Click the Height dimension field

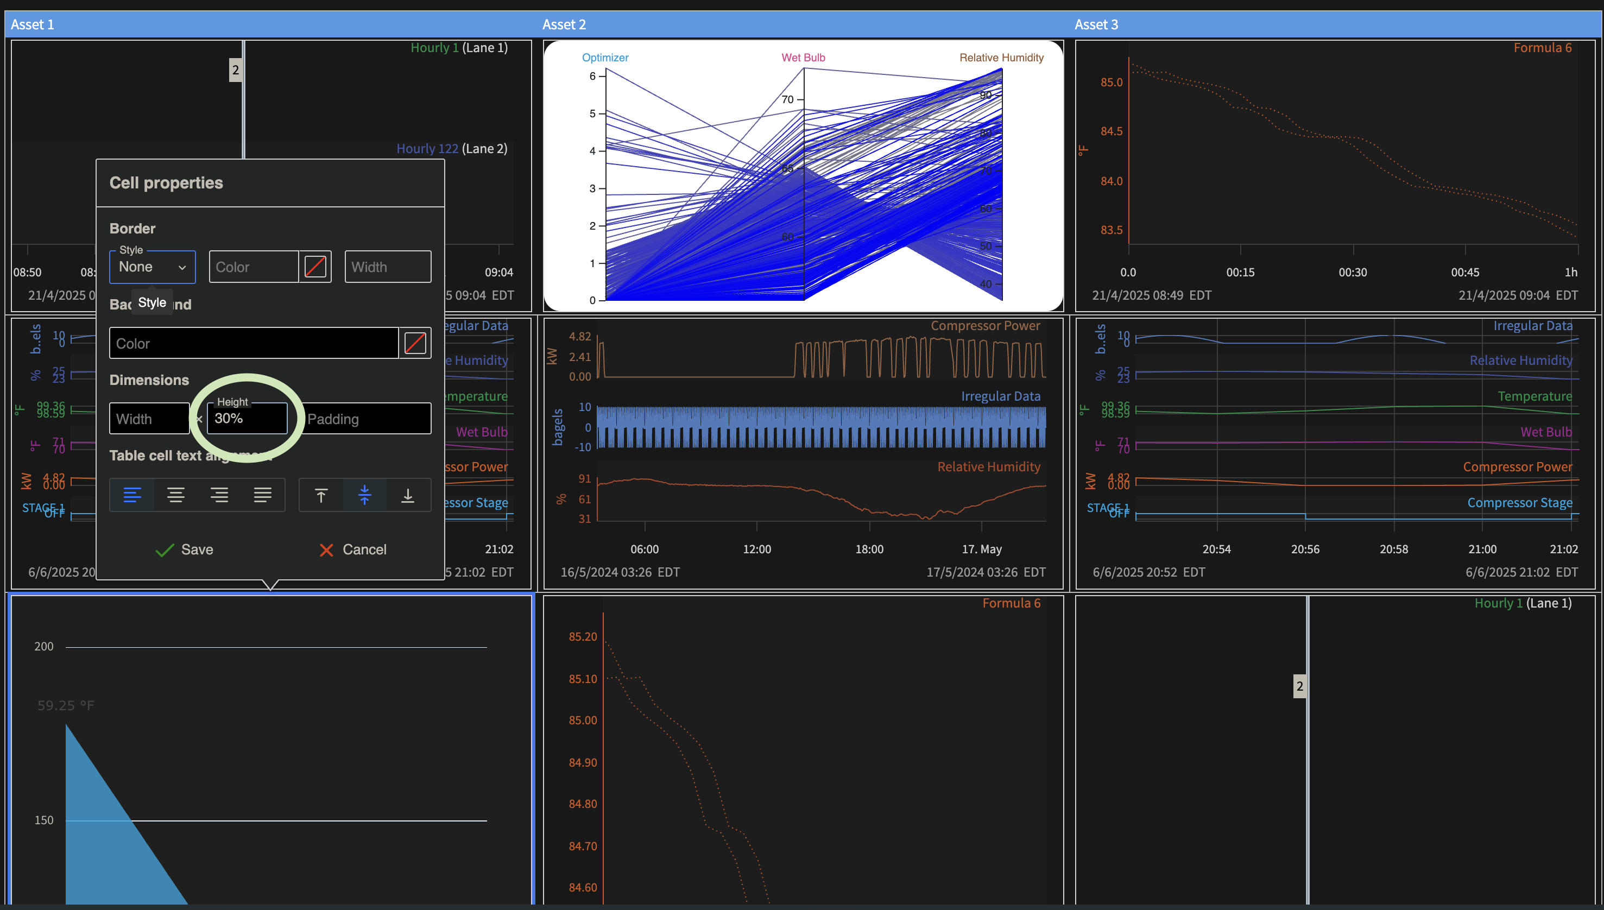pos(248,419)
